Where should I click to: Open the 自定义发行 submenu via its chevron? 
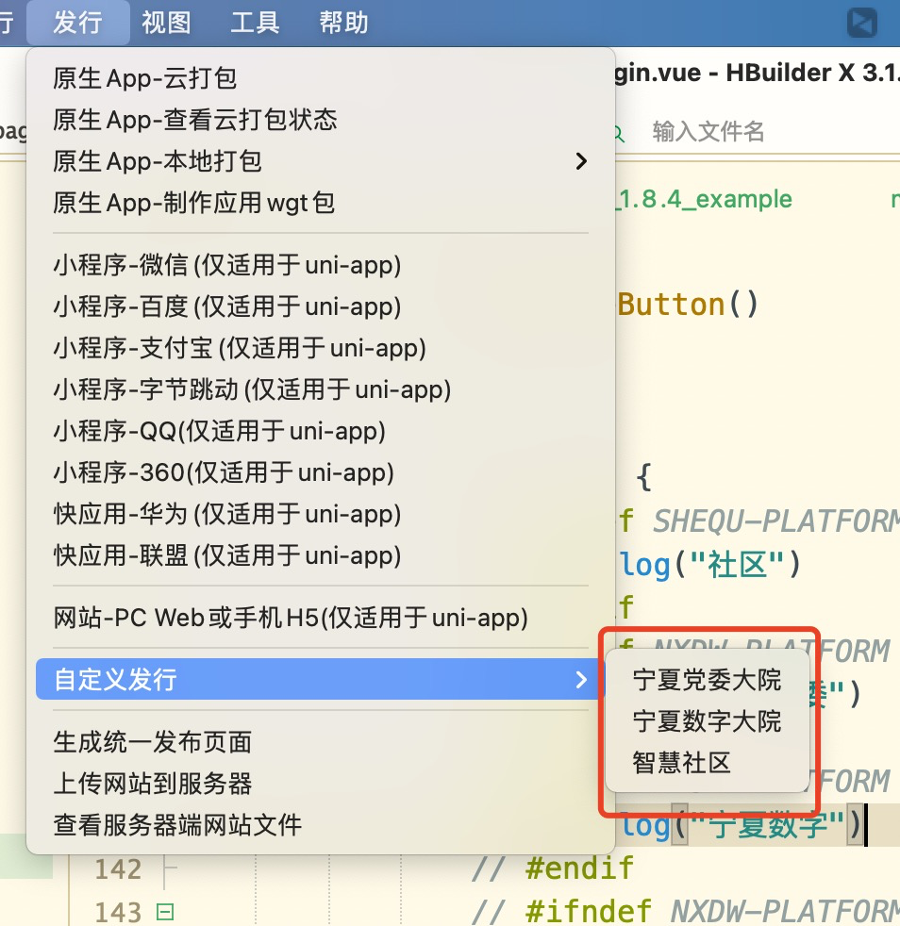[583, 679]
